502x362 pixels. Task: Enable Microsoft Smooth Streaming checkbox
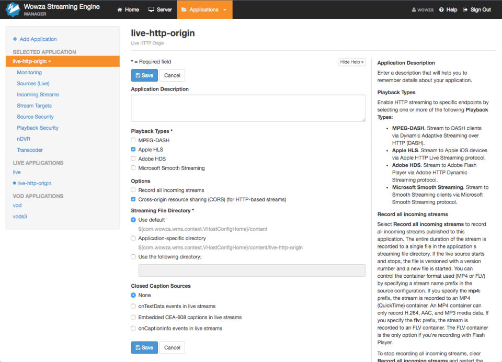[133, 168]
